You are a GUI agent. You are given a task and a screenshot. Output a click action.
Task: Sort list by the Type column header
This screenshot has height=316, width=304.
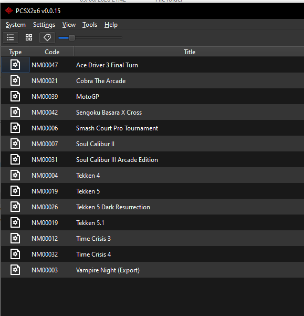coord(15,52)
